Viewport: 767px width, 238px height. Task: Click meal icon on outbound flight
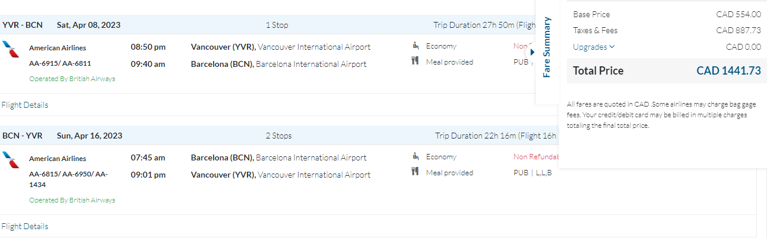tap(416, 61)
